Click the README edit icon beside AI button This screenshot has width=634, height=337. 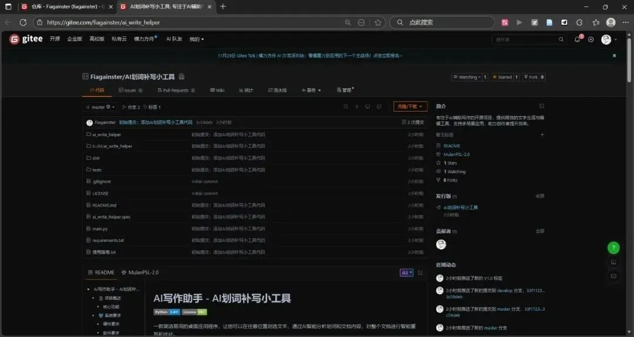tap(420, 272)
